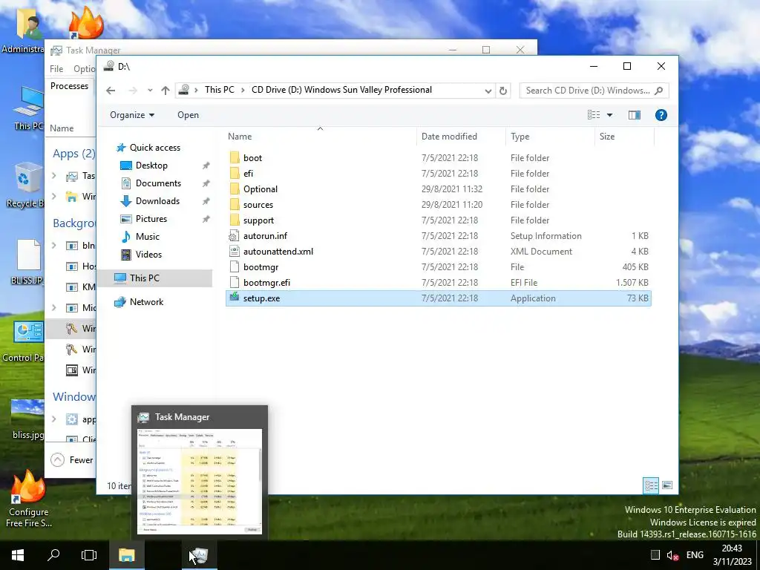
Task: Select the bootmgr.efi file icon
Action: click(235, 282)
